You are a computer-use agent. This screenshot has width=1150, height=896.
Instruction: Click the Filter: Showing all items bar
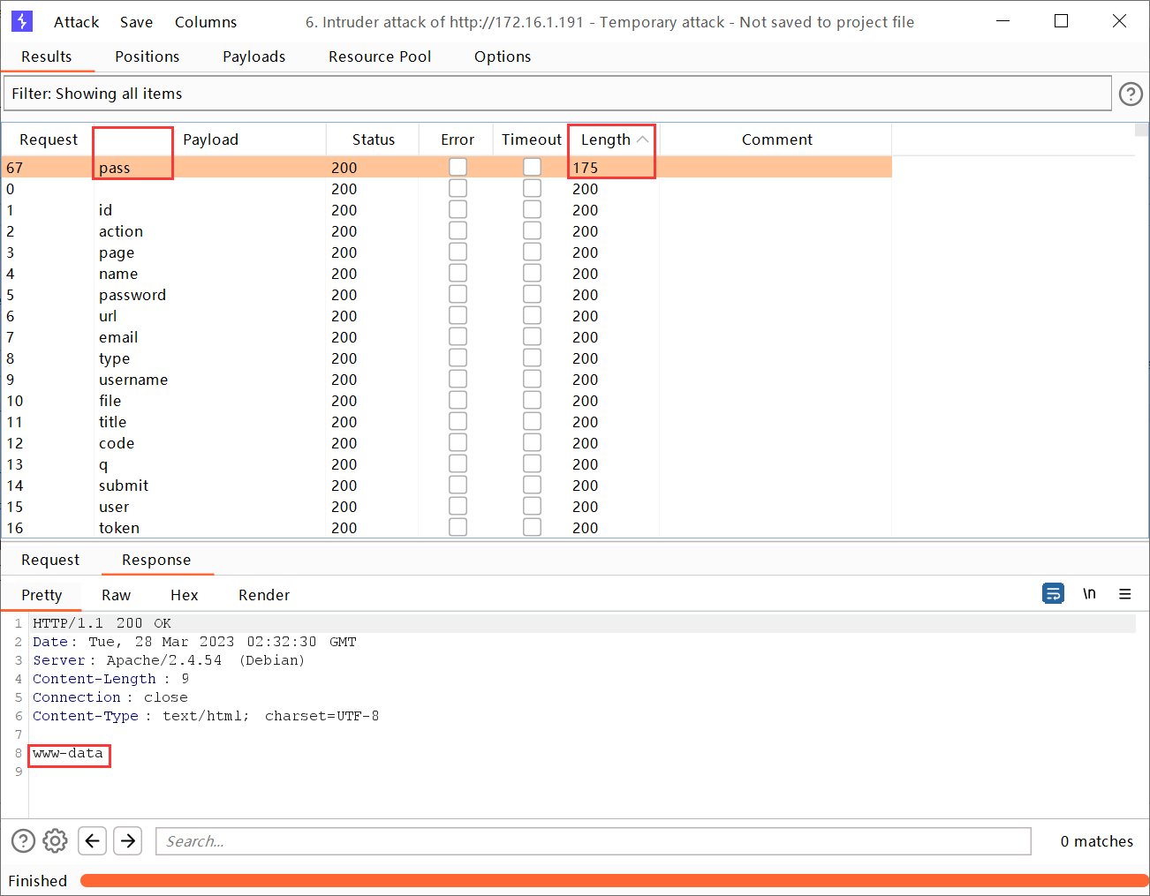pyautogui.click(x=556, y=94)
